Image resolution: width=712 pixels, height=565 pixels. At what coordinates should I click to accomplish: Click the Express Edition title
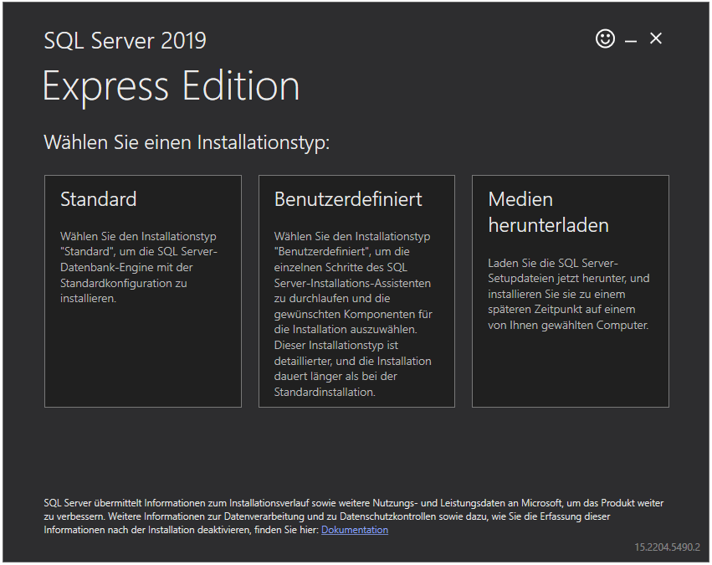pos(172,84)
